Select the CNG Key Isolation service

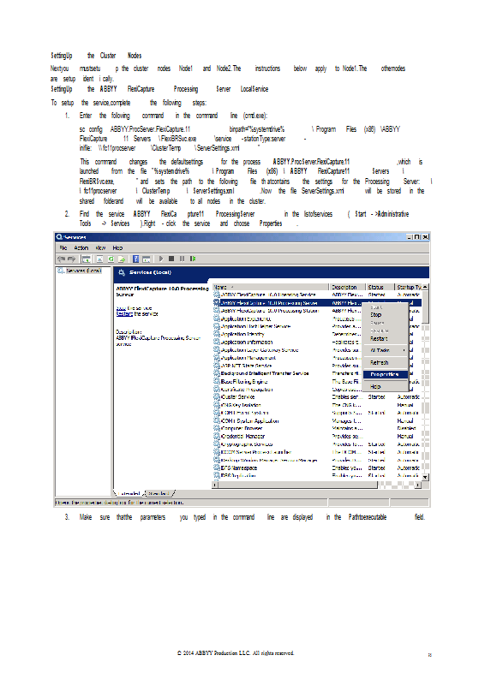pyautogui.click(x=317, y=405)
